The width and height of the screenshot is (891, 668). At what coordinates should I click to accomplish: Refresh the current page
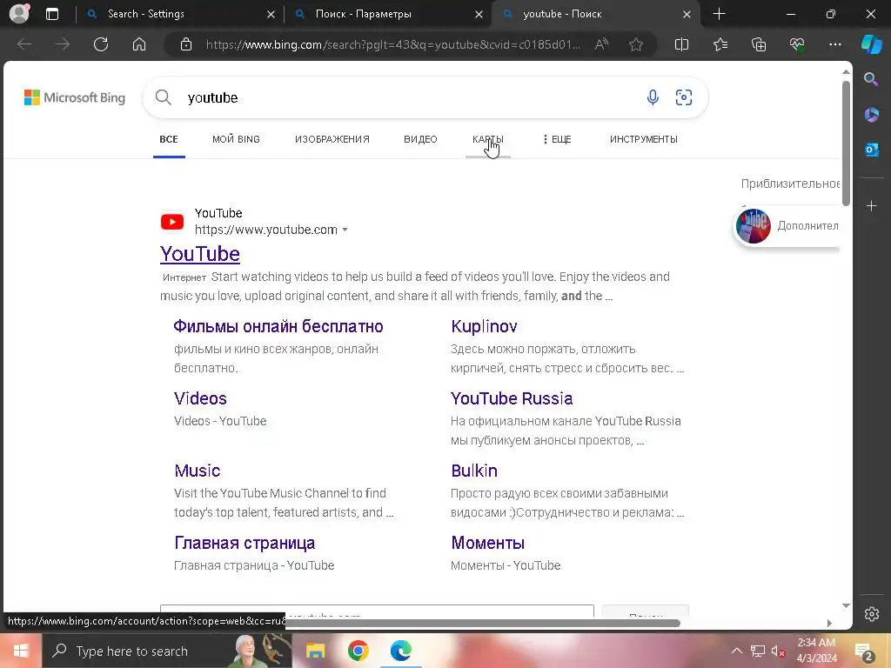tap(101, 44)
